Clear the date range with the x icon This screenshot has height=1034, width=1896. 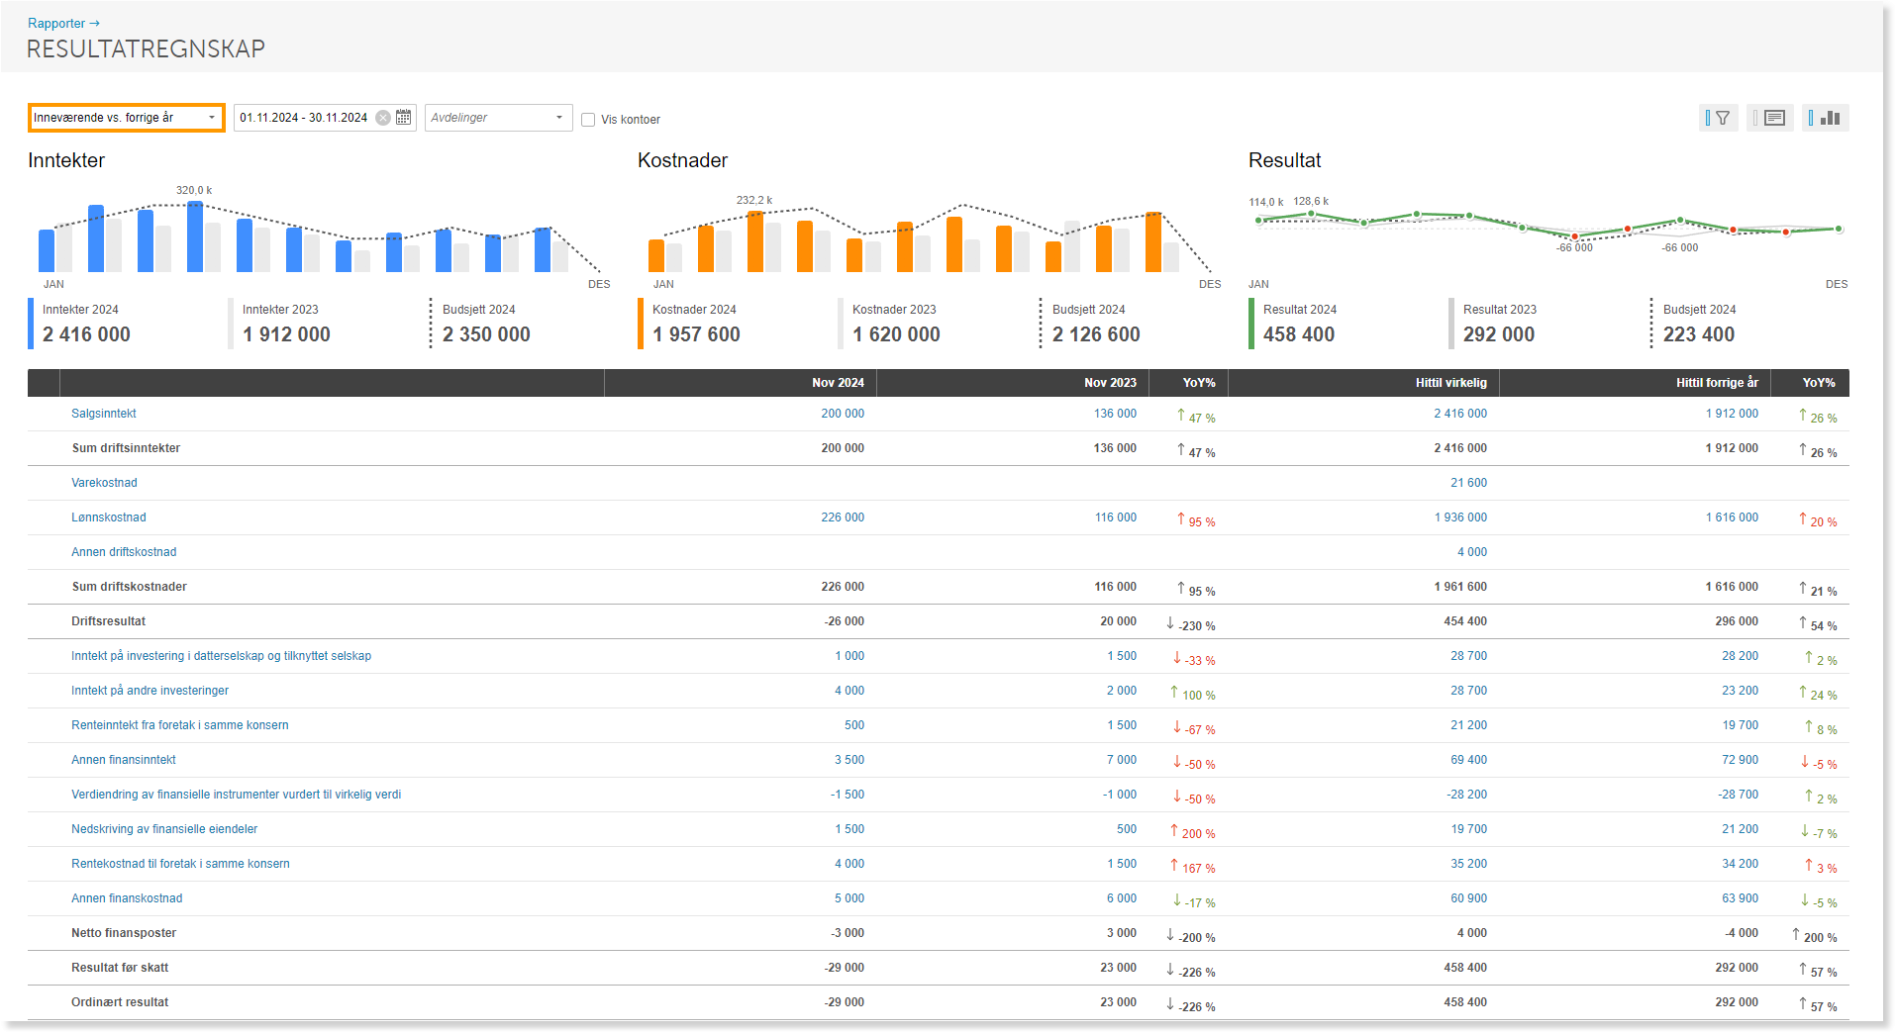383,118
